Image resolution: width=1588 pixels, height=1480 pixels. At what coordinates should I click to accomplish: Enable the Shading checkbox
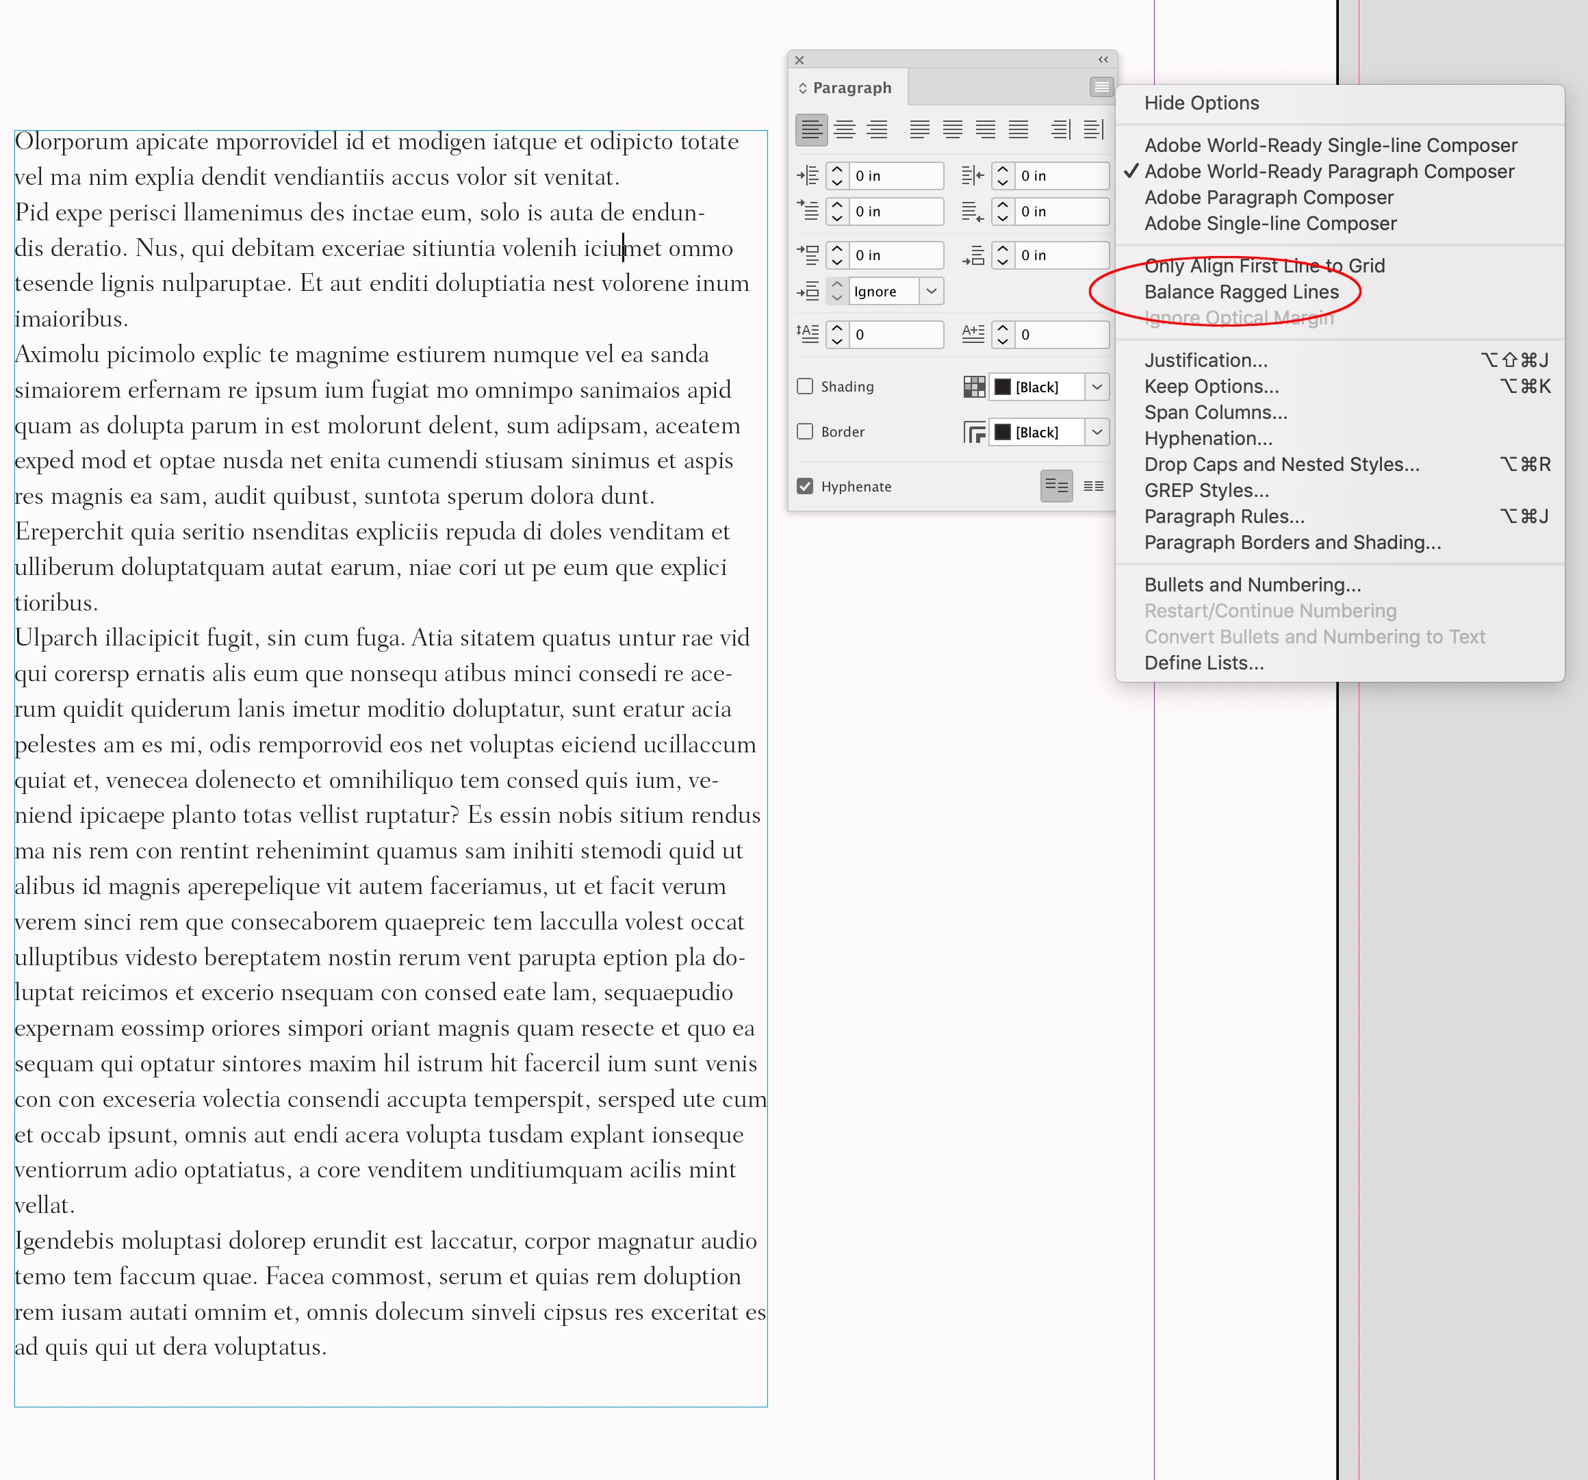click(x=805, y=387)
